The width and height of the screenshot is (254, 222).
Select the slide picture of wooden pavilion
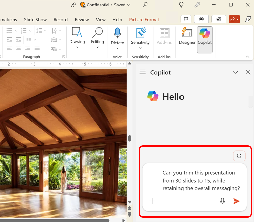tap(63, 143)
